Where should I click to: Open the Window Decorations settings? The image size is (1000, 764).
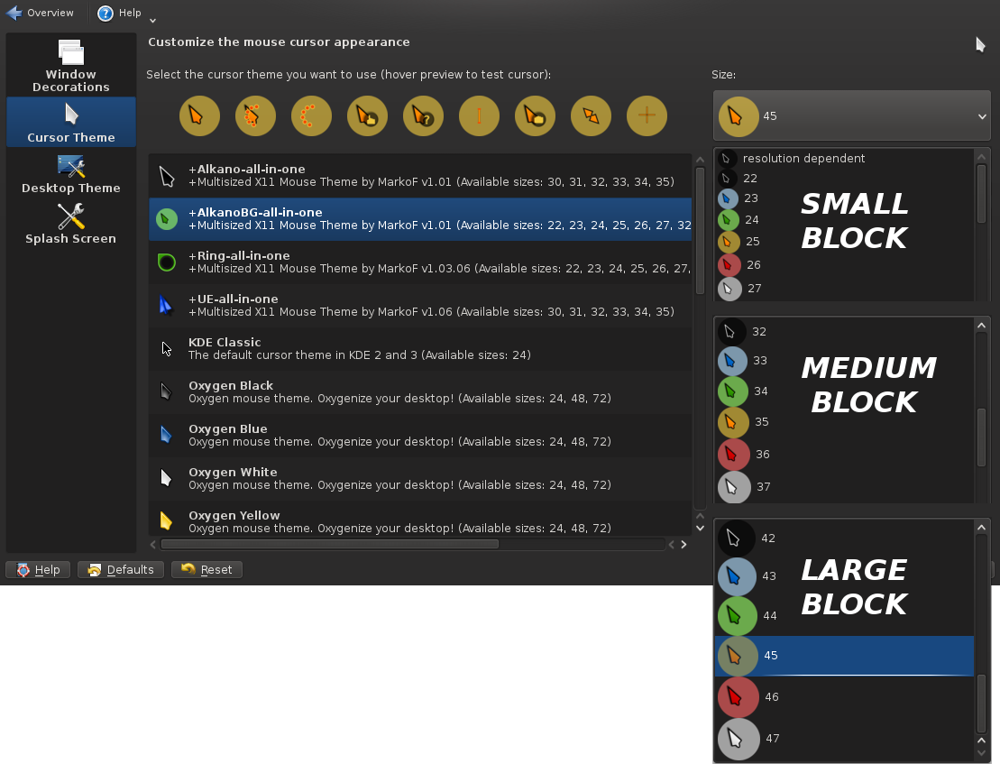71,66
